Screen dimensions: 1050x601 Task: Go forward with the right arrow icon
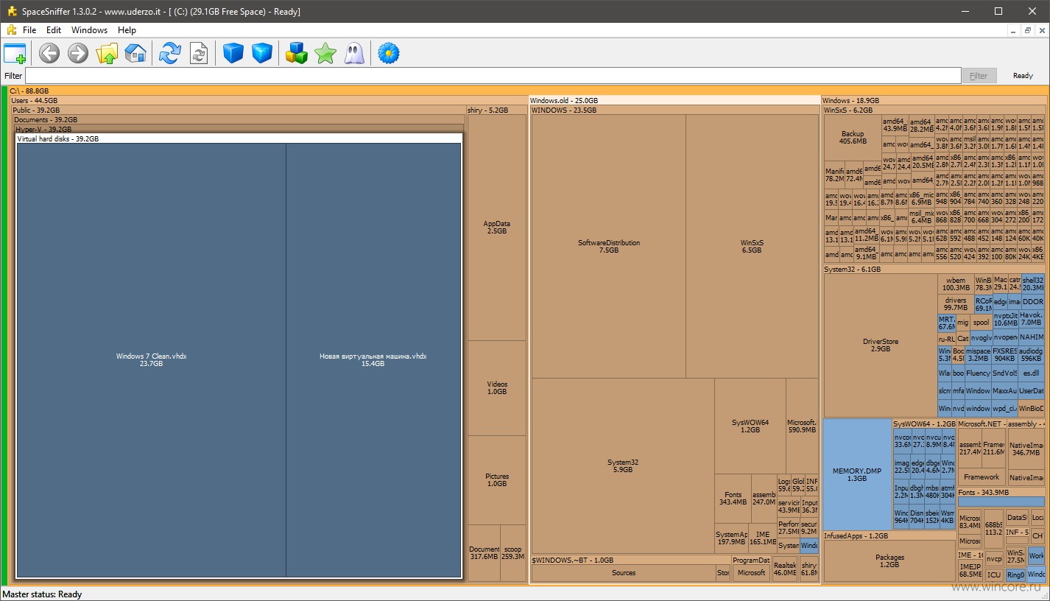pyautogui.click(x=77, y=53)
